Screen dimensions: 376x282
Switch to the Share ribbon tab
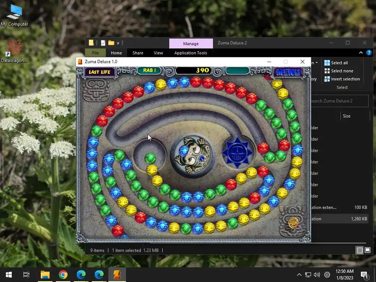pyautogui.click(x=138, y=53)
